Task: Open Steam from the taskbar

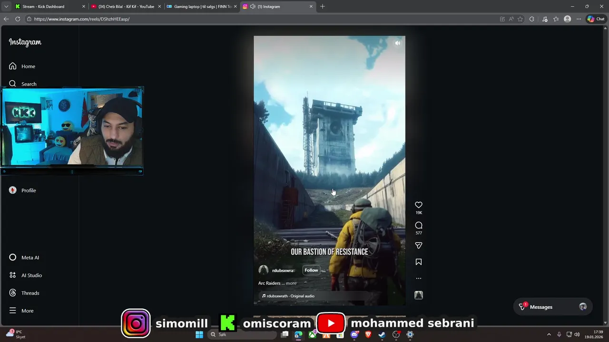Action: (382, 334)
